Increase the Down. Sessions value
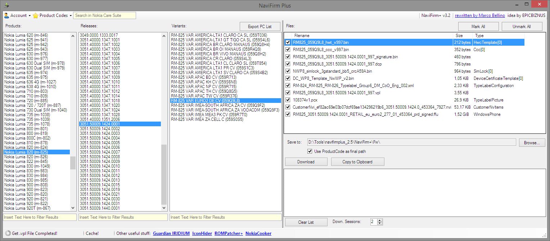Image resolution: width=550 pixels, height=241 pixels. pyautogui.click(x=380, y=220)
